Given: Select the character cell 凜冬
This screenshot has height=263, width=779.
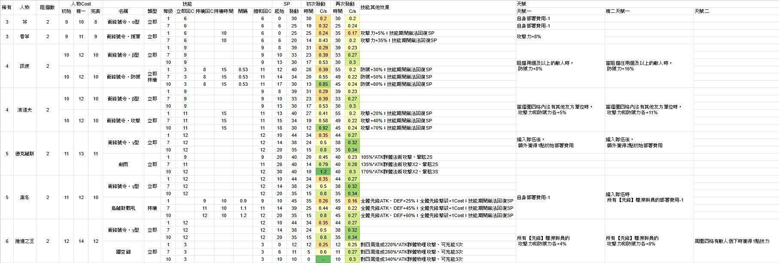Looking at the screenshot, I should (x=24, y=197).
